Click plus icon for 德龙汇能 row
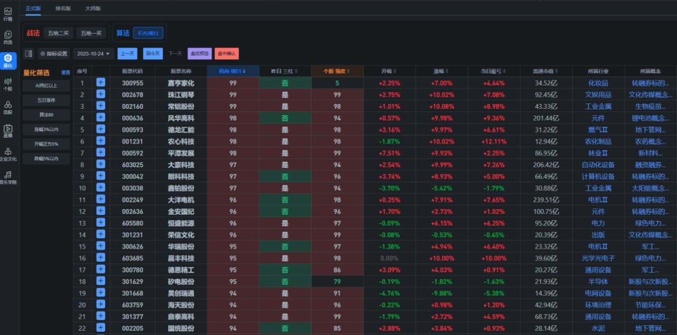677x335 pixels. coord(100,129)
